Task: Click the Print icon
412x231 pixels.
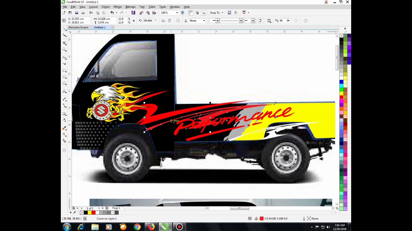Action: click(x=83, y=13)
